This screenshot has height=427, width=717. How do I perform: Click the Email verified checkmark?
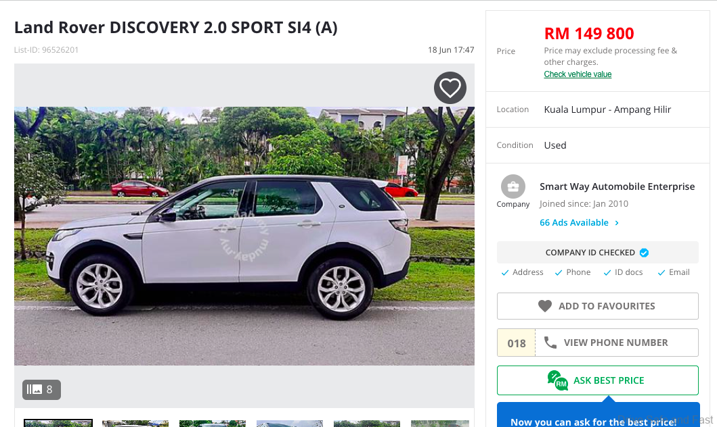pyautogui.click(x=661, y=273)
